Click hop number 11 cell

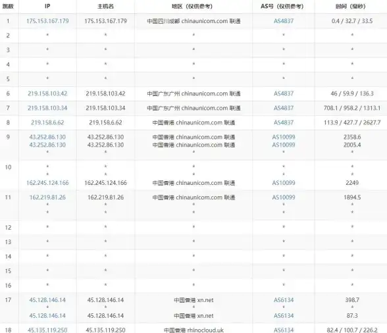coord(8,197)
